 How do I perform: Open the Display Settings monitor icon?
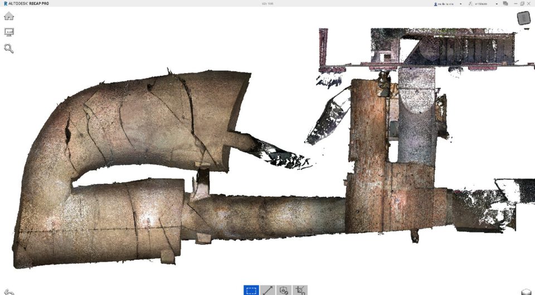[9, 32]
